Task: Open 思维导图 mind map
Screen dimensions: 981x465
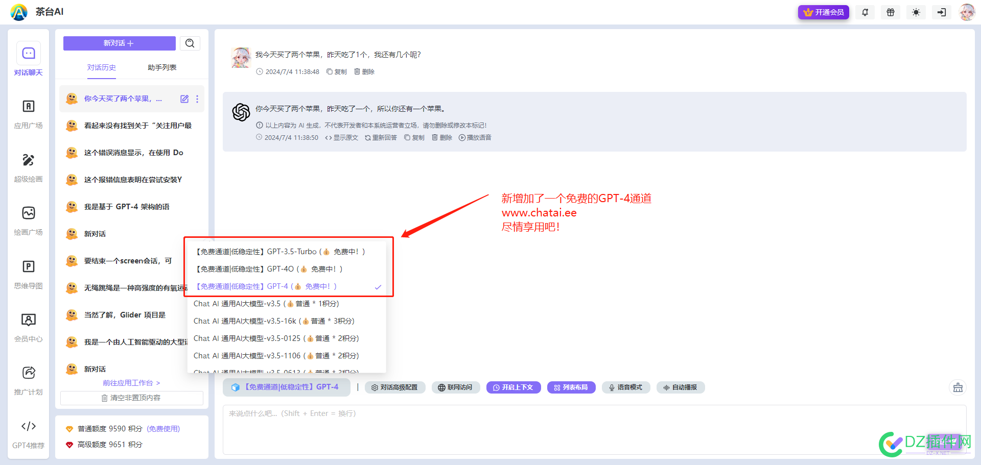Action: click(x=29, y=274)
